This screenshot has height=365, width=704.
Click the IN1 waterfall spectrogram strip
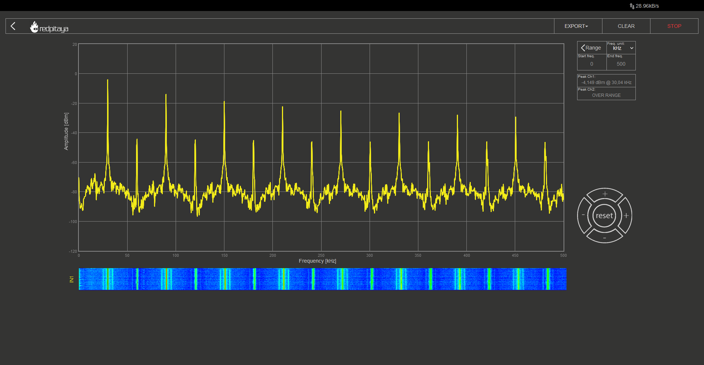[323, 279]
